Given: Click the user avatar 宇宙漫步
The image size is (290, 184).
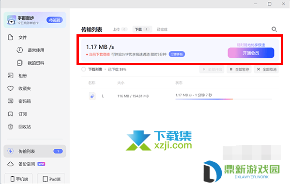Looking at the screenshot, I should click(x=12, y=20).
